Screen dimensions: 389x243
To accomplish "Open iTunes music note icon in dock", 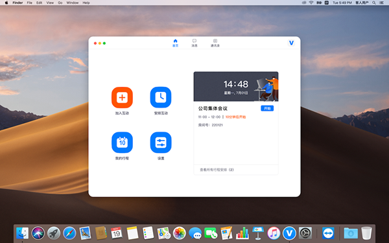I will pyautogui.click(x=274, y=233).
